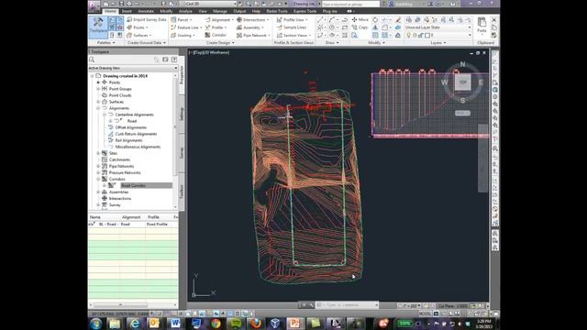Open Microsoft Word from taskbar

tap(175, 324)
